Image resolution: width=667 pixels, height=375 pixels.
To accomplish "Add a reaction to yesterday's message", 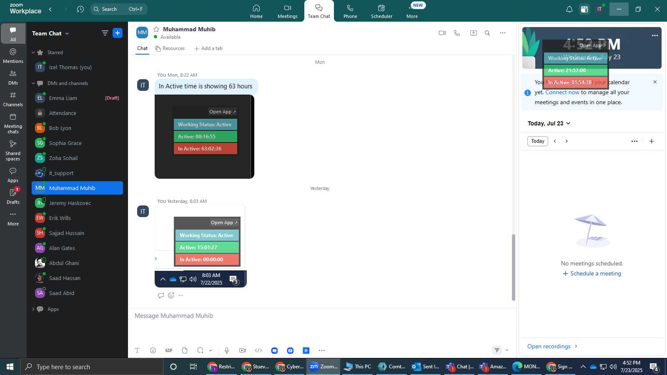I will click(x=171, y=295).
